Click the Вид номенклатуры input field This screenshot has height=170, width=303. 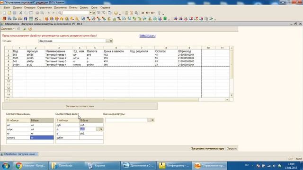coord(126,120)
